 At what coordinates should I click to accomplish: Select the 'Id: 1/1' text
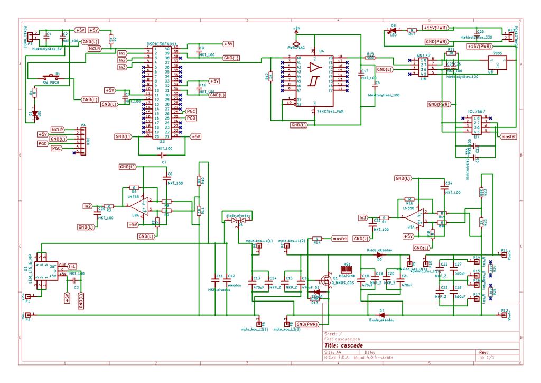point(487,358)
